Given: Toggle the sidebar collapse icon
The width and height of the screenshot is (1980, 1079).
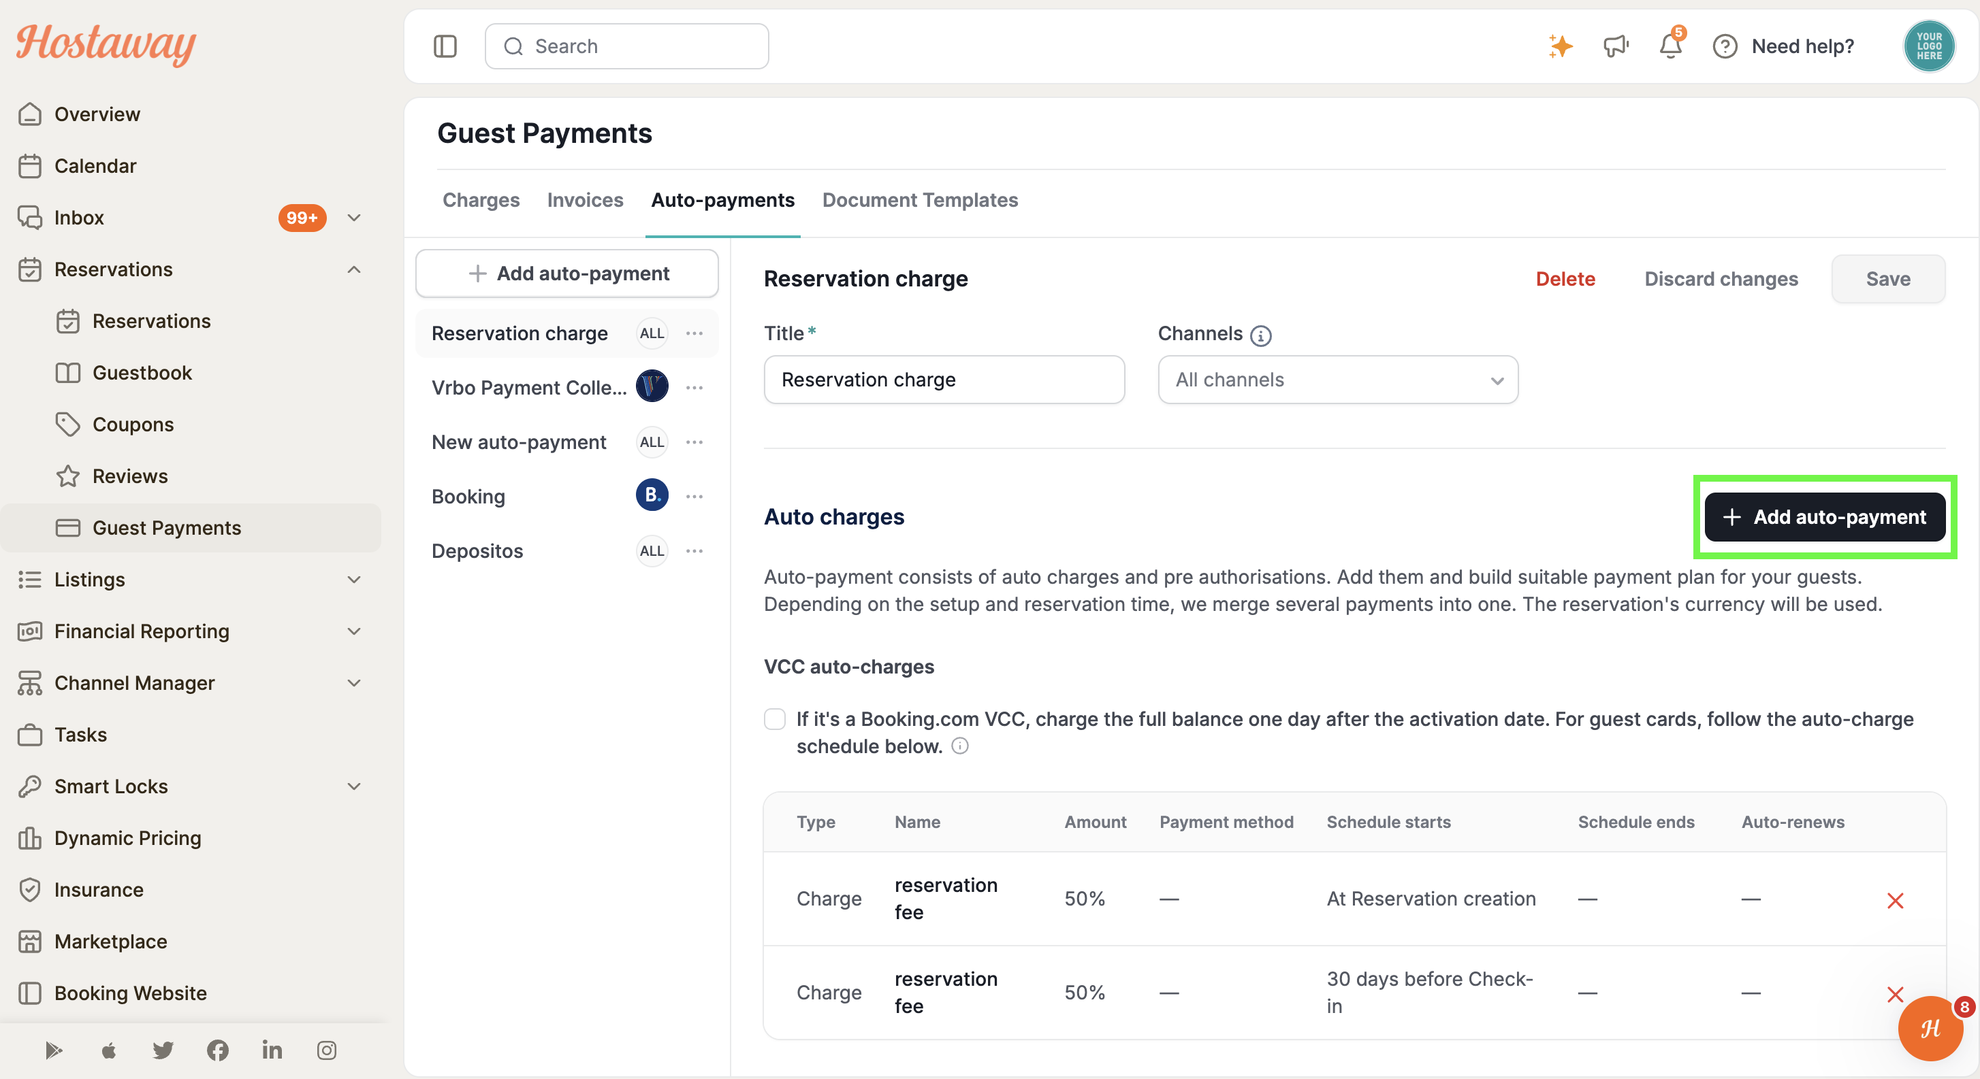Looking at the screenshot, I should pos(445,46).
